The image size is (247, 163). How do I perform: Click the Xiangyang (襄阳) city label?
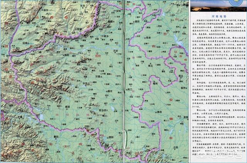pyautogui.click(x=56, y=137)
